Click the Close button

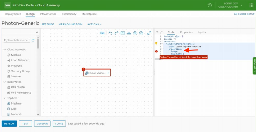click(59, 124)
